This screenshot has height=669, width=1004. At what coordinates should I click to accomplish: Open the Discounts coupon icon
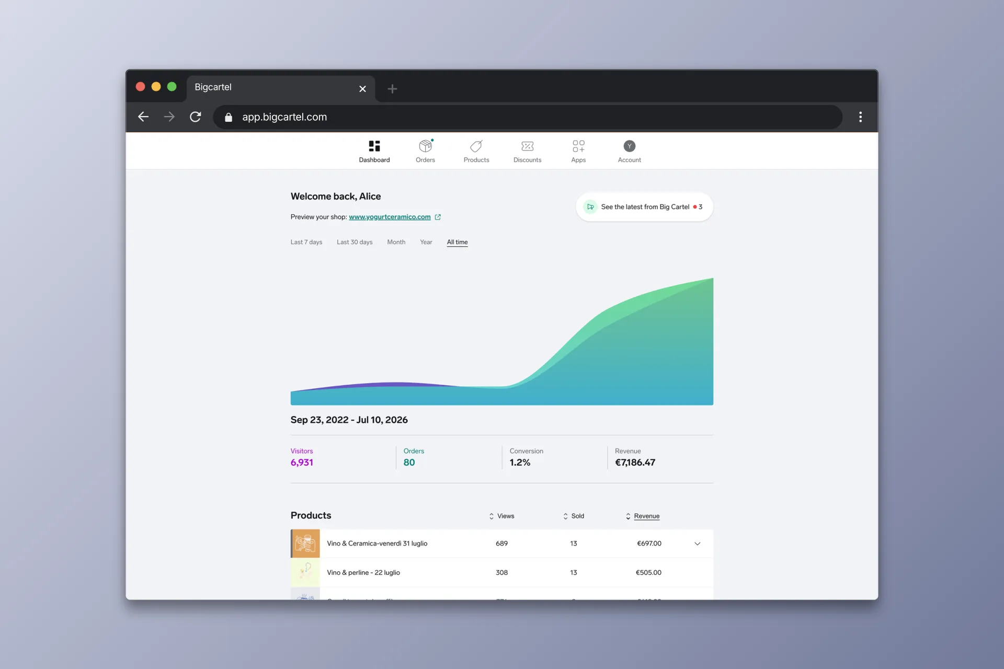[528, 146]
